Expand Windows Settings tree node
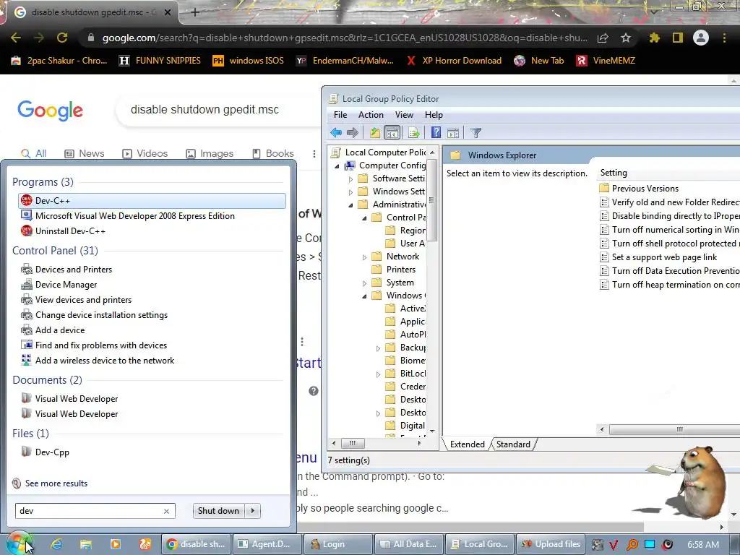Screen dimensions: 740x555 tap(350, 192)
